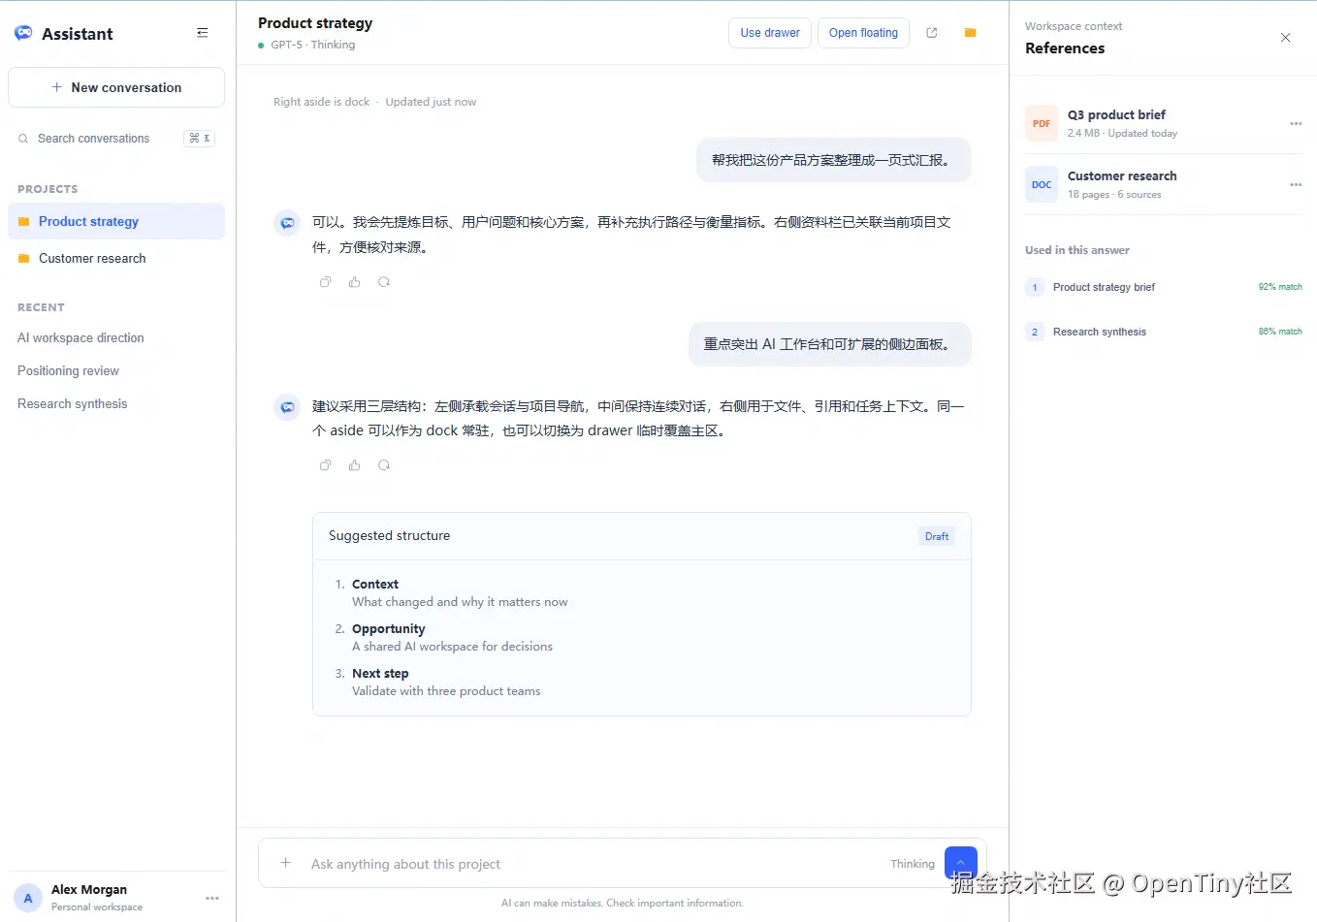Like the first assistant reply
This screenshot has height=922, width=1317.
pos(355,282)
